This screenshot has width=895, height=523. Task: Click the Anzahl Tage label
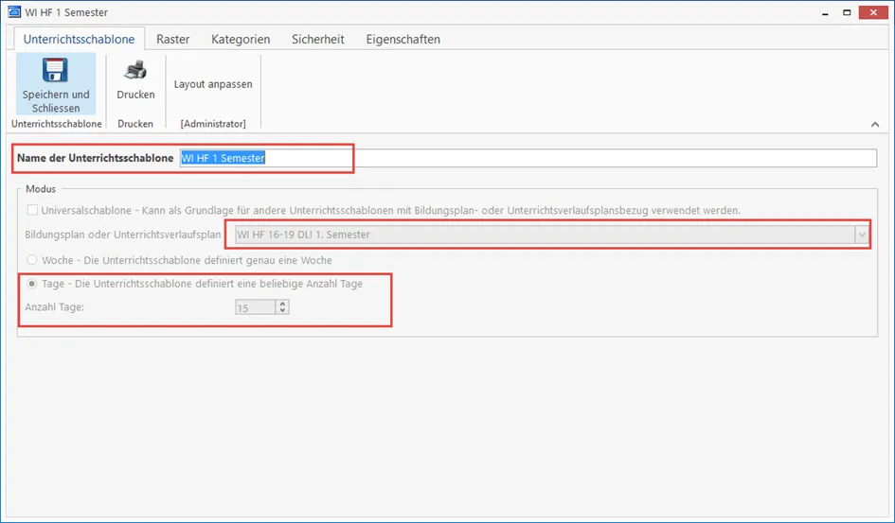[54, 307]
